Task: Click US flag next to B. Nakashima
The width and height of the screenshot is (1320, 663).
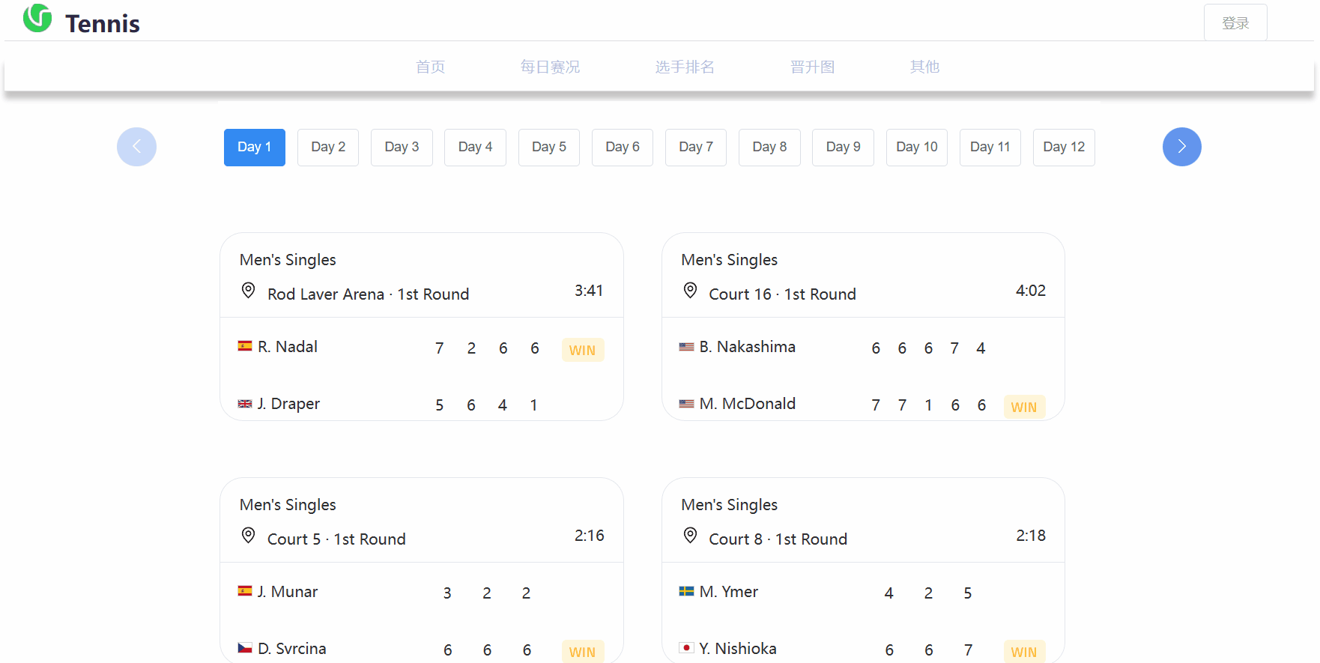Action: (x=686, y=347)
